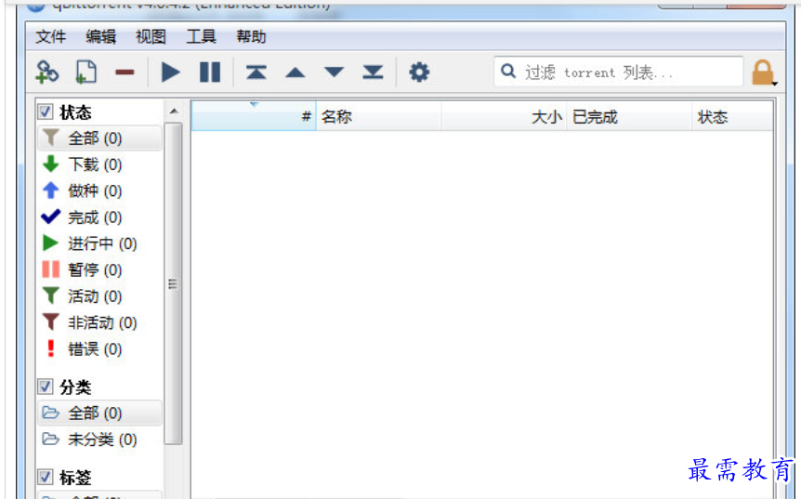This screenshot has width=801, height=499.
Task: Select the 非活动 (0) filter
Action: (99, 322)
